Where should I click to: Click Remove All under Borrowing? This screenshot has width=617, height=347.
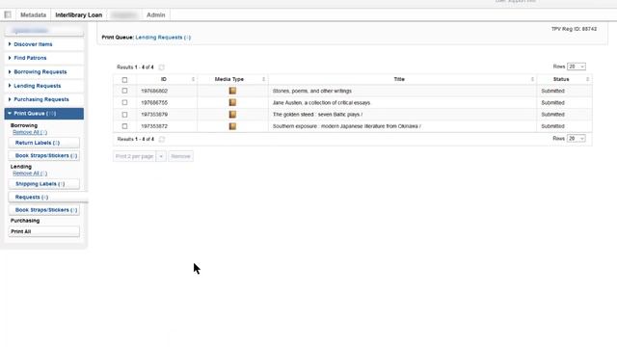click(x=30, y=132)
